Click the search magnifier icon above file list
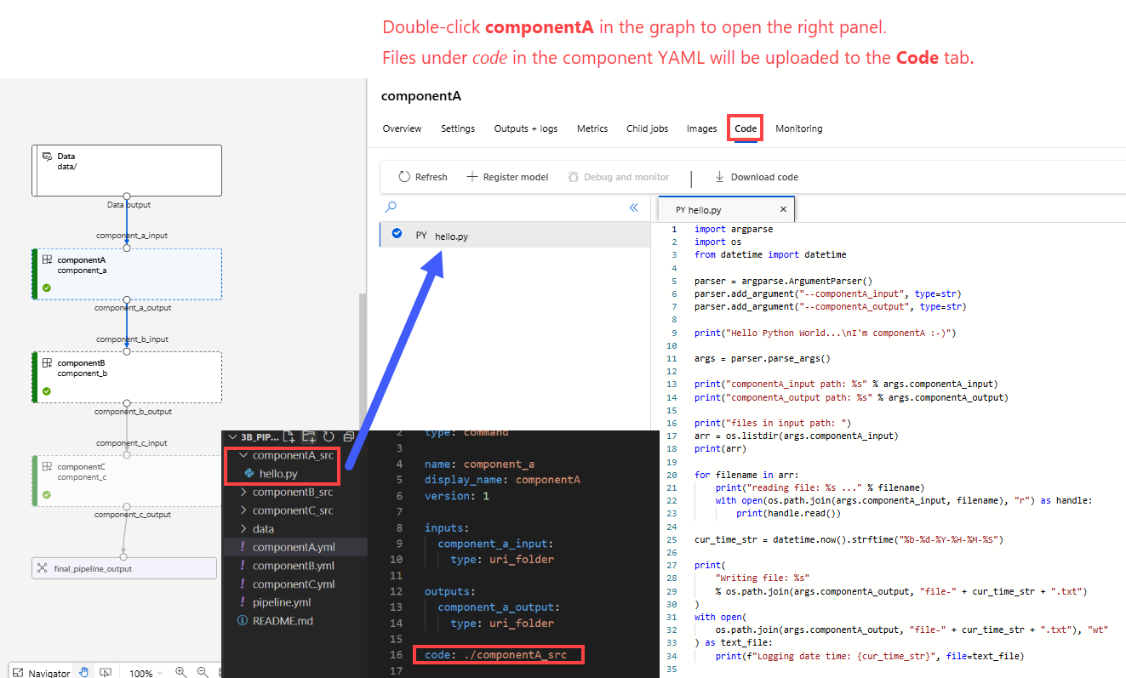Screen dimensions: 1126x678 click(391, 207)
